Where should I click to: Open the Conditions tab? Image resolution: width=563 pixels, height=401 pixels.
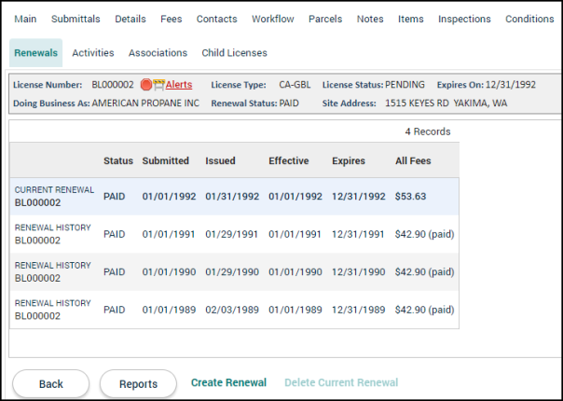click(x=529, y=19)
